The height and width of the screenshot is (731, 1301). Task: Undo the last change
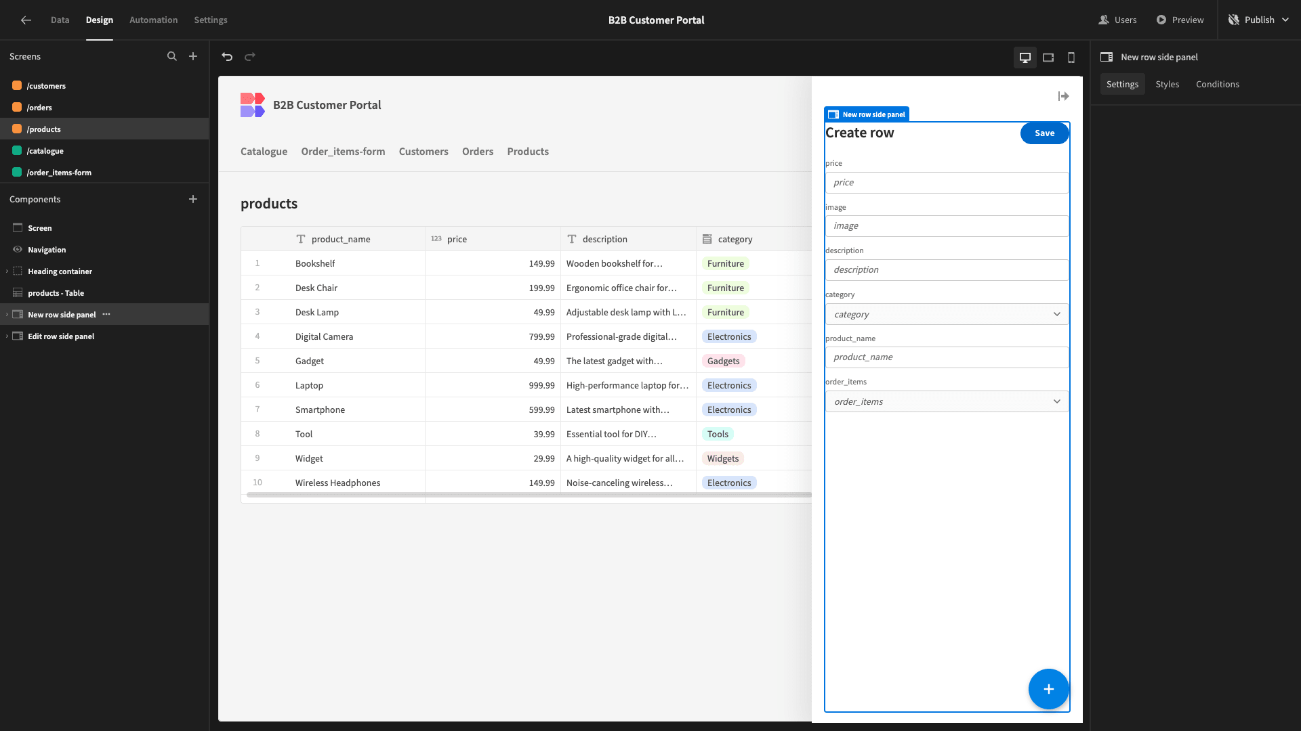click(227, 57)
